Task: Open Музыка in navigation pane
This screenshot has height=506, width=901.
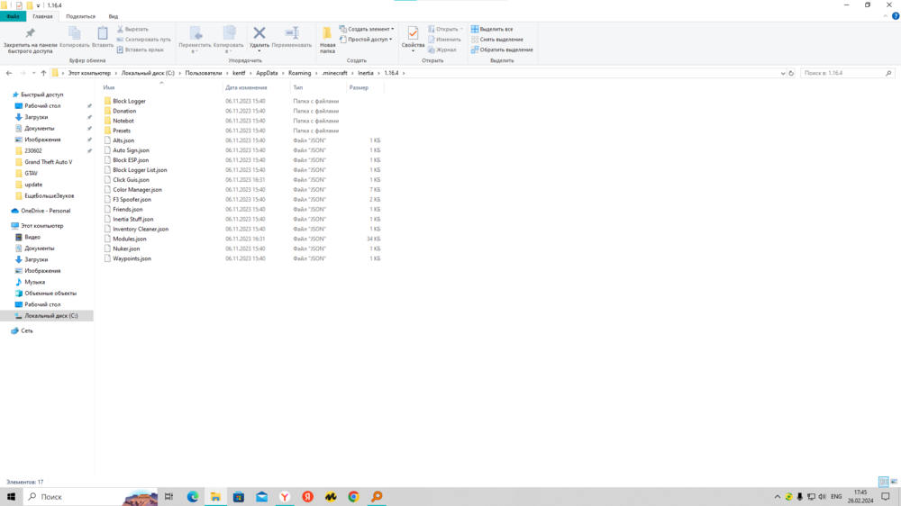Action: 34,282
